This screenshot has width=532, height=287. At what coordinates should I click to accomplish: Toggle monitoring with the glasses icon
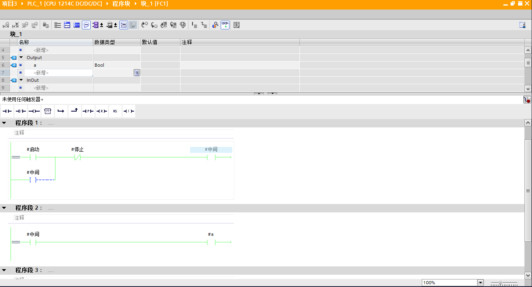tap(225, 25)
